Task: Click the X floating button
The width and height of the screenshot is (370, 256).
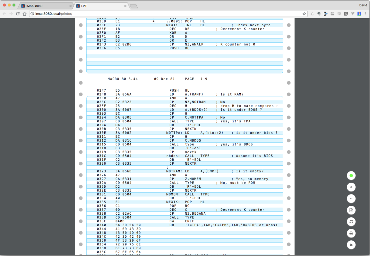Action: [x=351, y=245]
